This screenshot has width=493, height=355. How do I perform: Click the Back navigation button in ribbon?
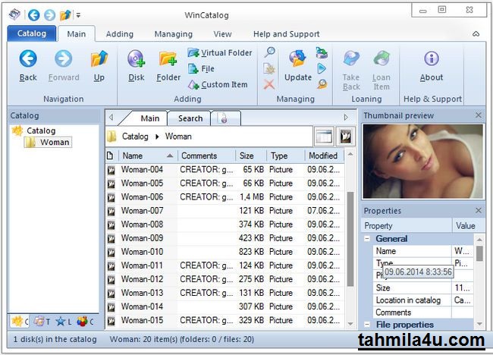28,66
